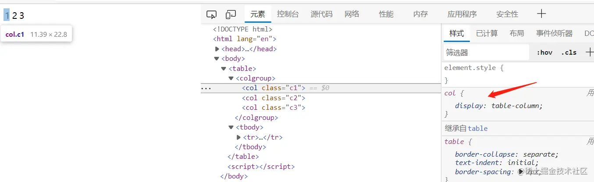Click the ellipsis beside selected col row
Image resolution: width=594 pixels, height=182 pixels.
tap(206, 88)
